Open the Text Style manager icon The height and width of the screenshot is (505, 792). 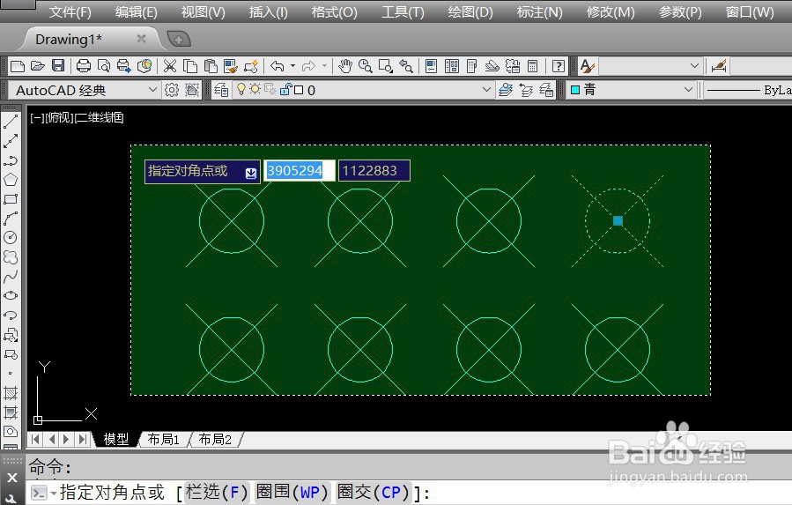coord(588,66)
